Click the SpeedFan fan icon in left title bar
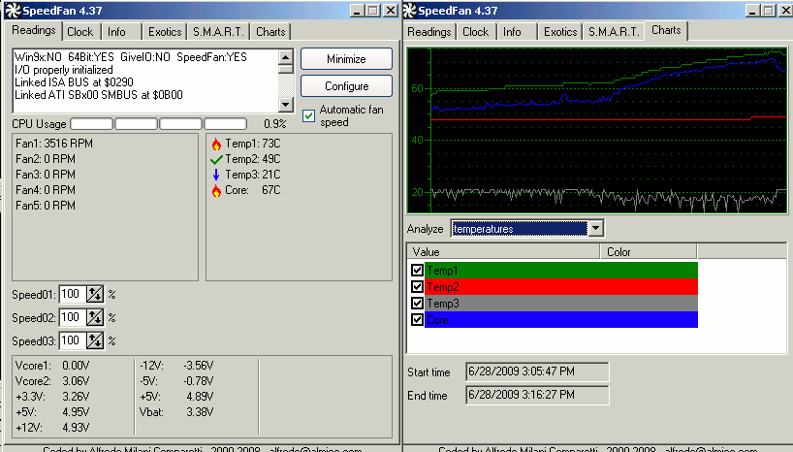 pos(13,10)
